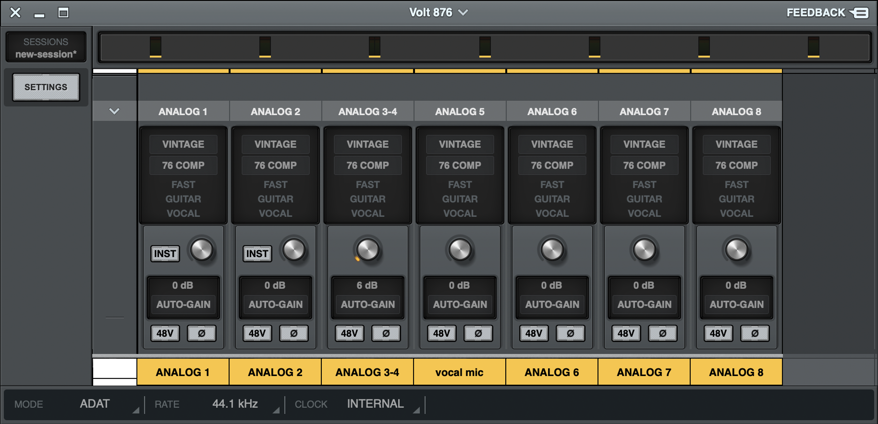Open Feedback via the UA logo icon
The image size is (878, 424).
coord(859,13)
